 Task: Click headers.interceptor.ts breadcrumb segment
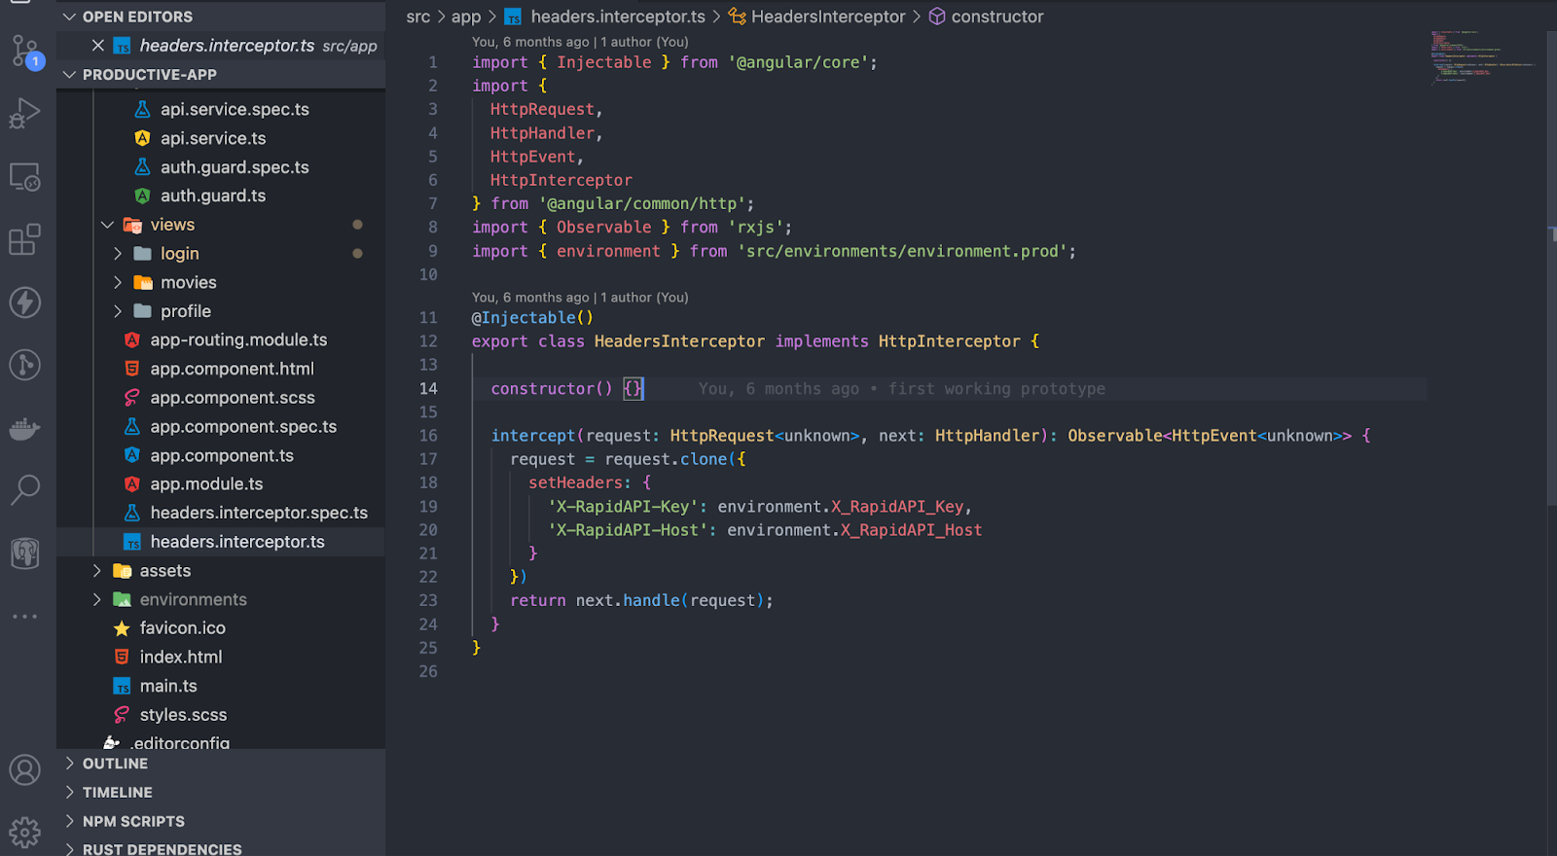[x=618, y=17]
